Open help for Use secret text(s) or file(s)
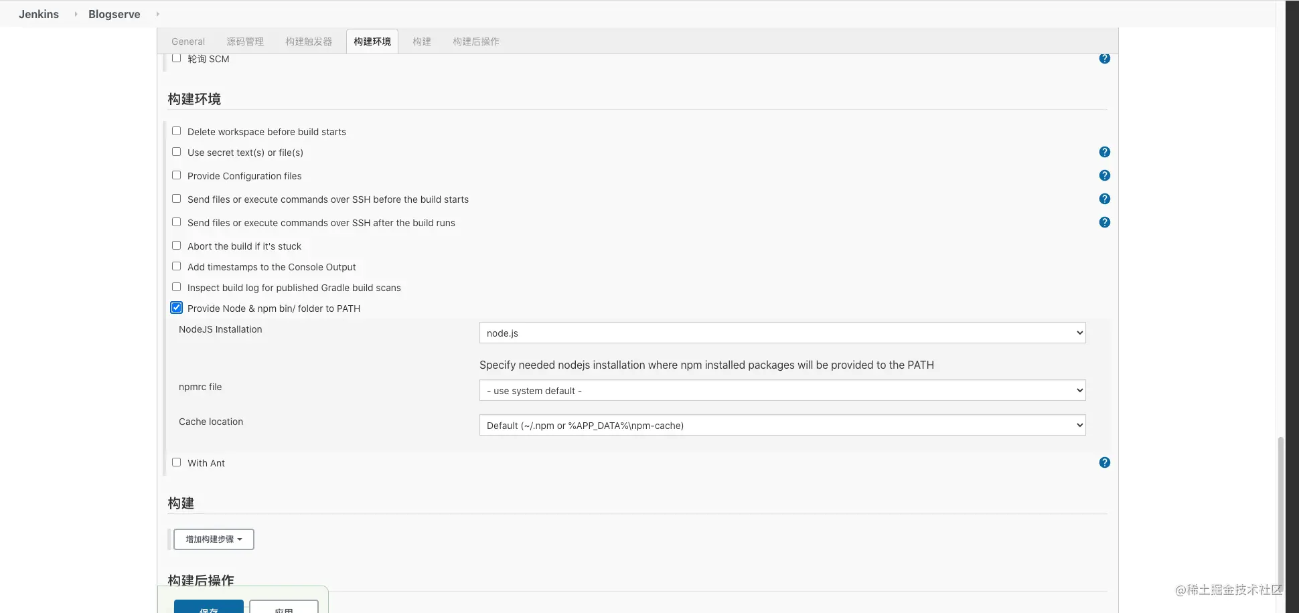The image size is (1299, 613). click(1105, 152)
